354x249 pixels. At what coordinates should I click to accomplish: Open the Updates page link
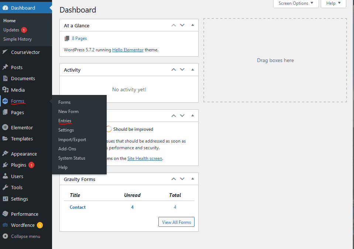[11, 30]
